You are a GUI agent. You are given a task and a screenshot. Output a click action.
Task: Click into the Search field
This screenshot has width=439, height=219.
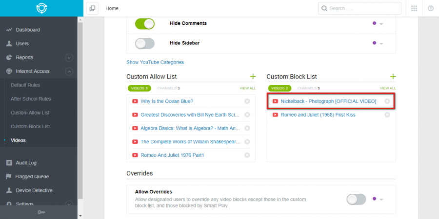[359, 8]
